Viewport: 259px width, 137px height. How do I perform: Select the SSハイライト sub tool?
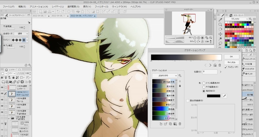(x=249, y=59)
